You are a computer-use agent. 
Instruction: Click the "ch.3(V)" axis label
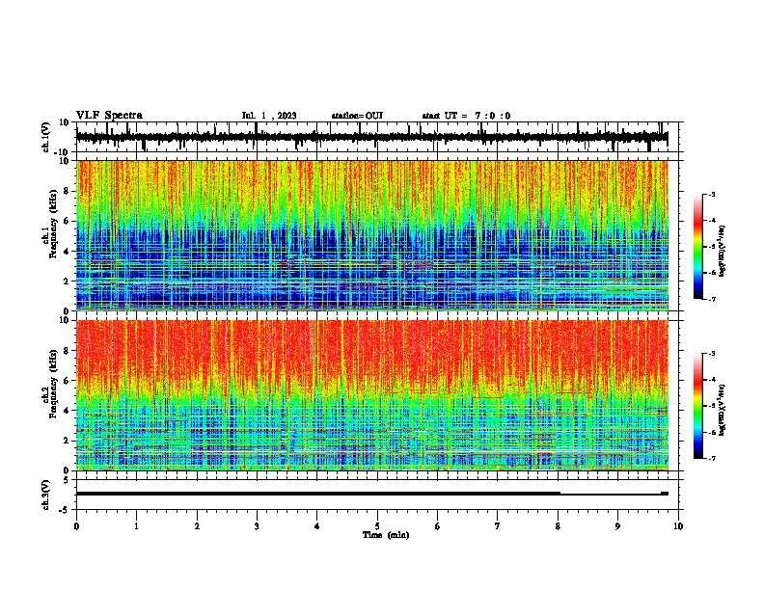click(46, 495)
